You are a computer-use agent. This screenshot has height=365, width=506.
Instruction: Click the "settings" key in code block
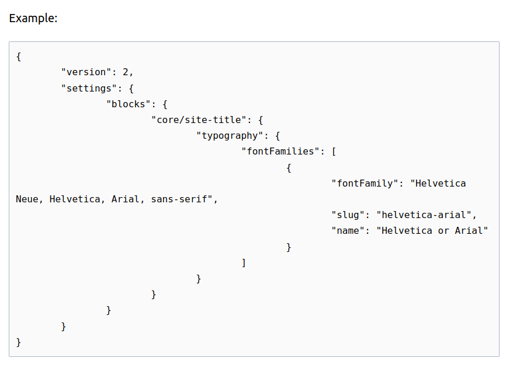89,88
